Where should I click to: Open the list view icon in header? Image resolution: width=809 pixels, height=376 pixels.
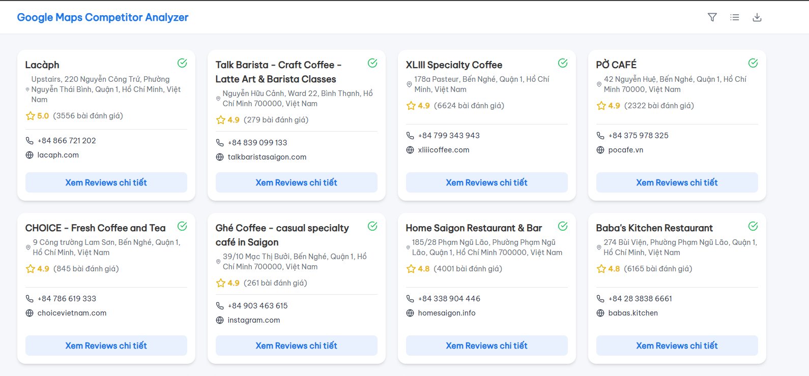(x=735, y=17)
